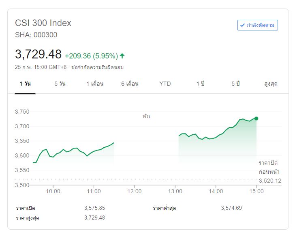Select the 1 วัน tab
The image size is (295, 237).
click(x=25, y=84)
